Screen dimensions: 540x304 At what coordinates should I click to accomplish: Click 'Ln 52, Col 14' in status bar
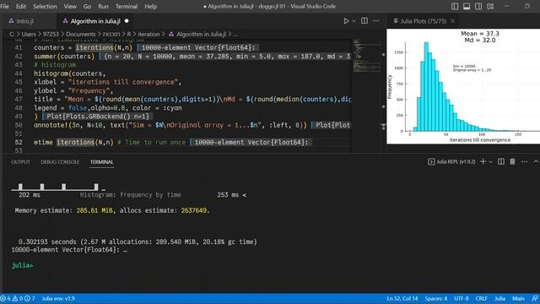tap(402, 298)
